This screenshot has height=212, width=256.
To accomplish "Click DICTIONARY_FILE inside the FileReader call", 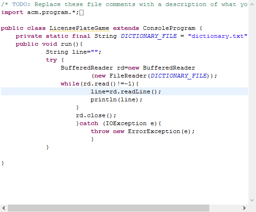I will (x=178, y=76).
